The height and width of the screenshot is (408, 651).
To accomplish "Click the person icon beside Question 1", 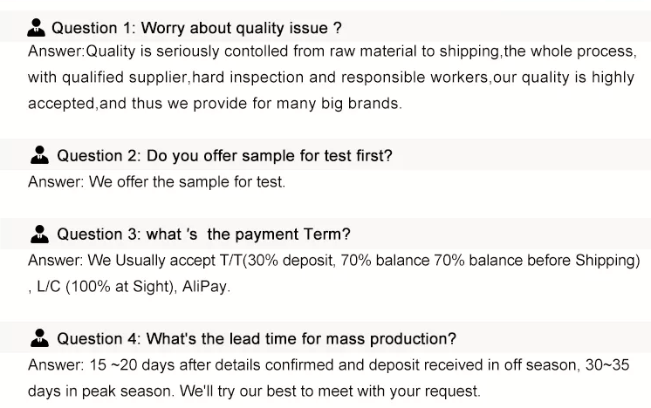I will pos(37,29).
